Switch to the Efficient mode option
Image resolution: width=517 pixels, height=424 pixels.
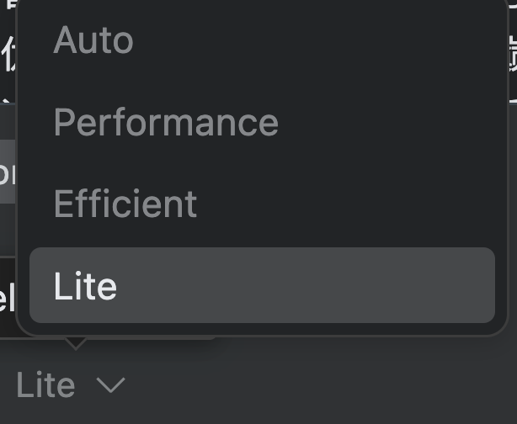click(125, 204)
